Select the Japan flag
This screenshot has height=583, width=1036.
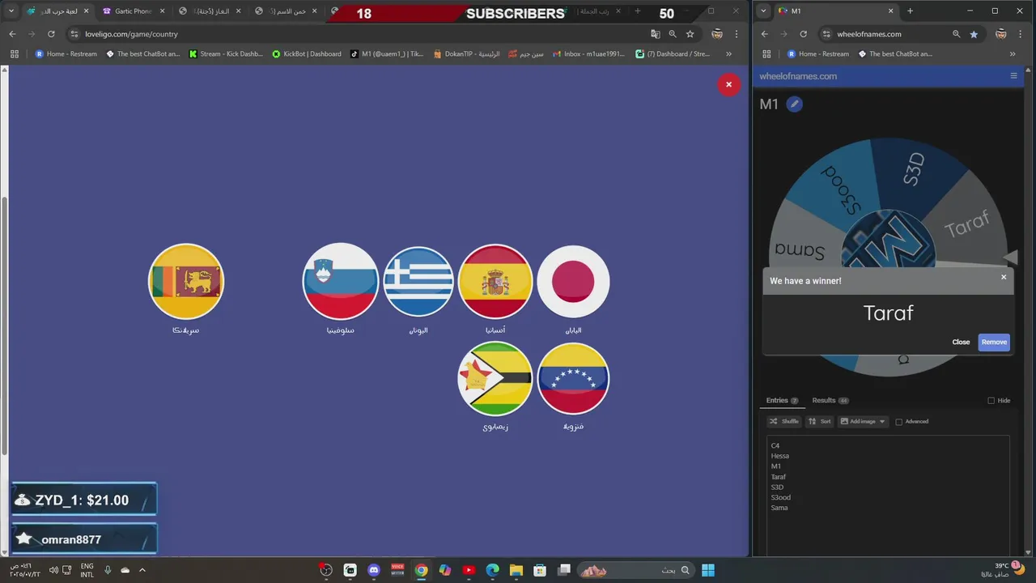click(573, 281)
